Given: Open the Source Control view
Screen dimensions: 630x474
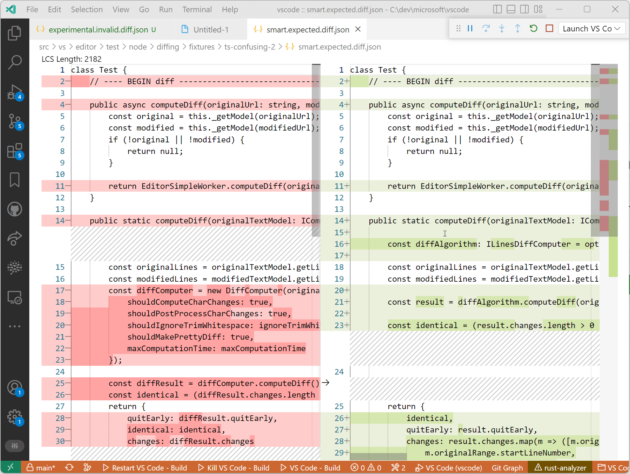Looking at the screenshot, I should tap(15, 121).
